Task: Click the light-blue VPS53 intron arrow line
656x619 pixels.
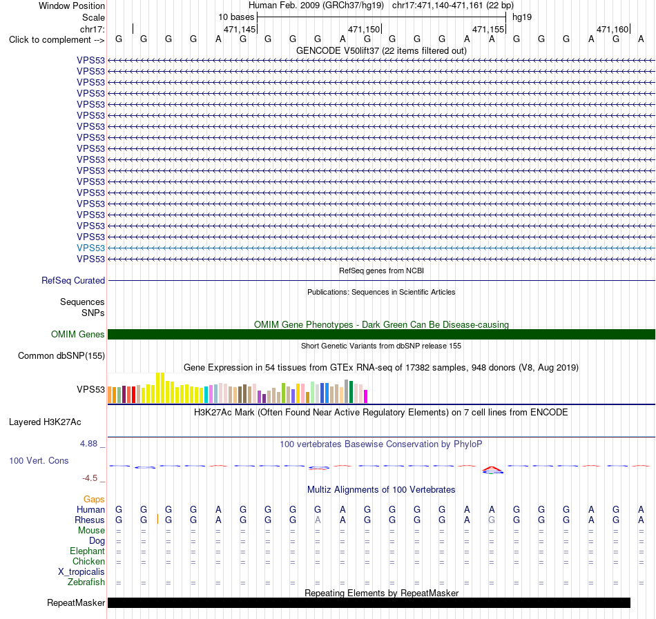Action: 381,248
